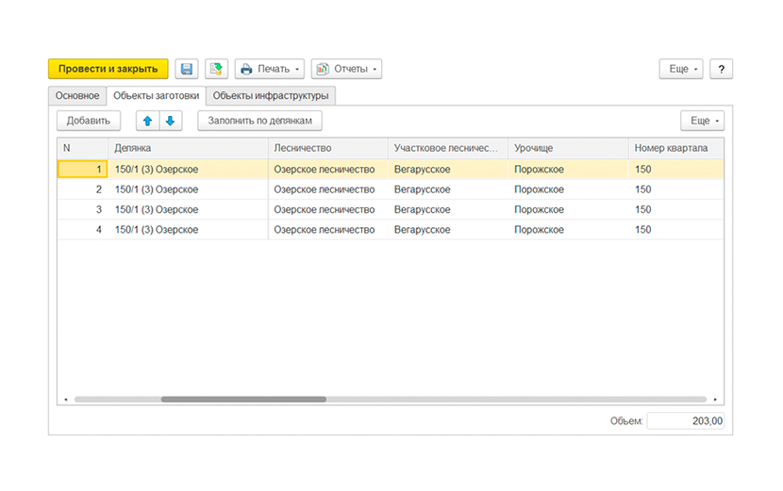Open the table-level Еще menu
The height and width of the screenshot is (491, 783).
click(702, 121)
